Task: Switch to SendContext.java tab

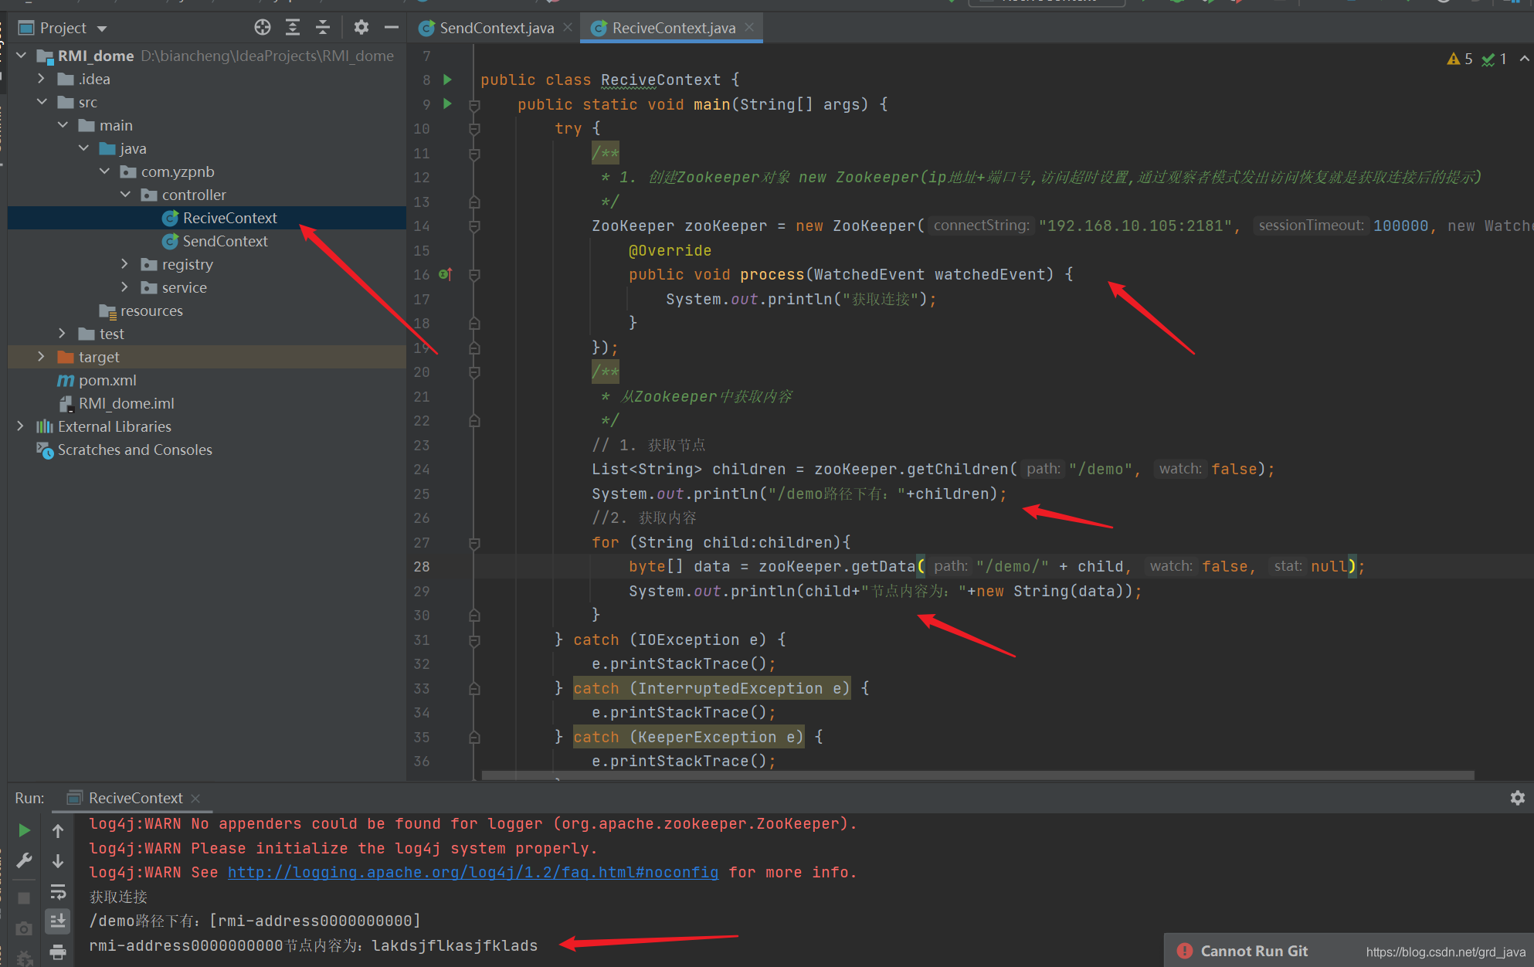Action: point(496,28)
